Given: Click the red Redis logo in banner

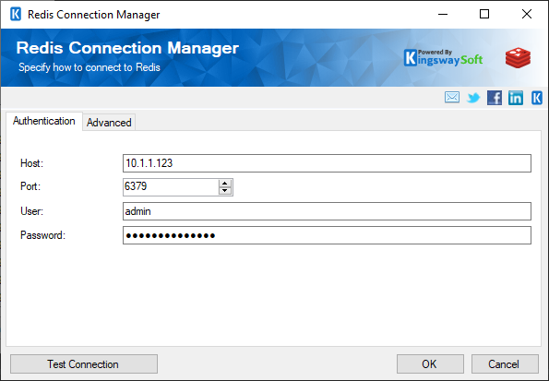Looking at the screenshot, I should [518, 58].
